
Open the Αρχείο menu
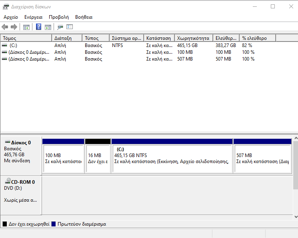(x=11, y=17)
